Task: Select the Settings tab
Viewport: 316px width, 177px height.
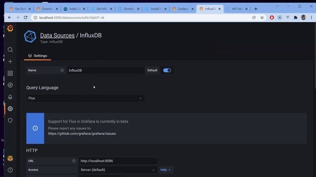Action: tap(38, 56)
